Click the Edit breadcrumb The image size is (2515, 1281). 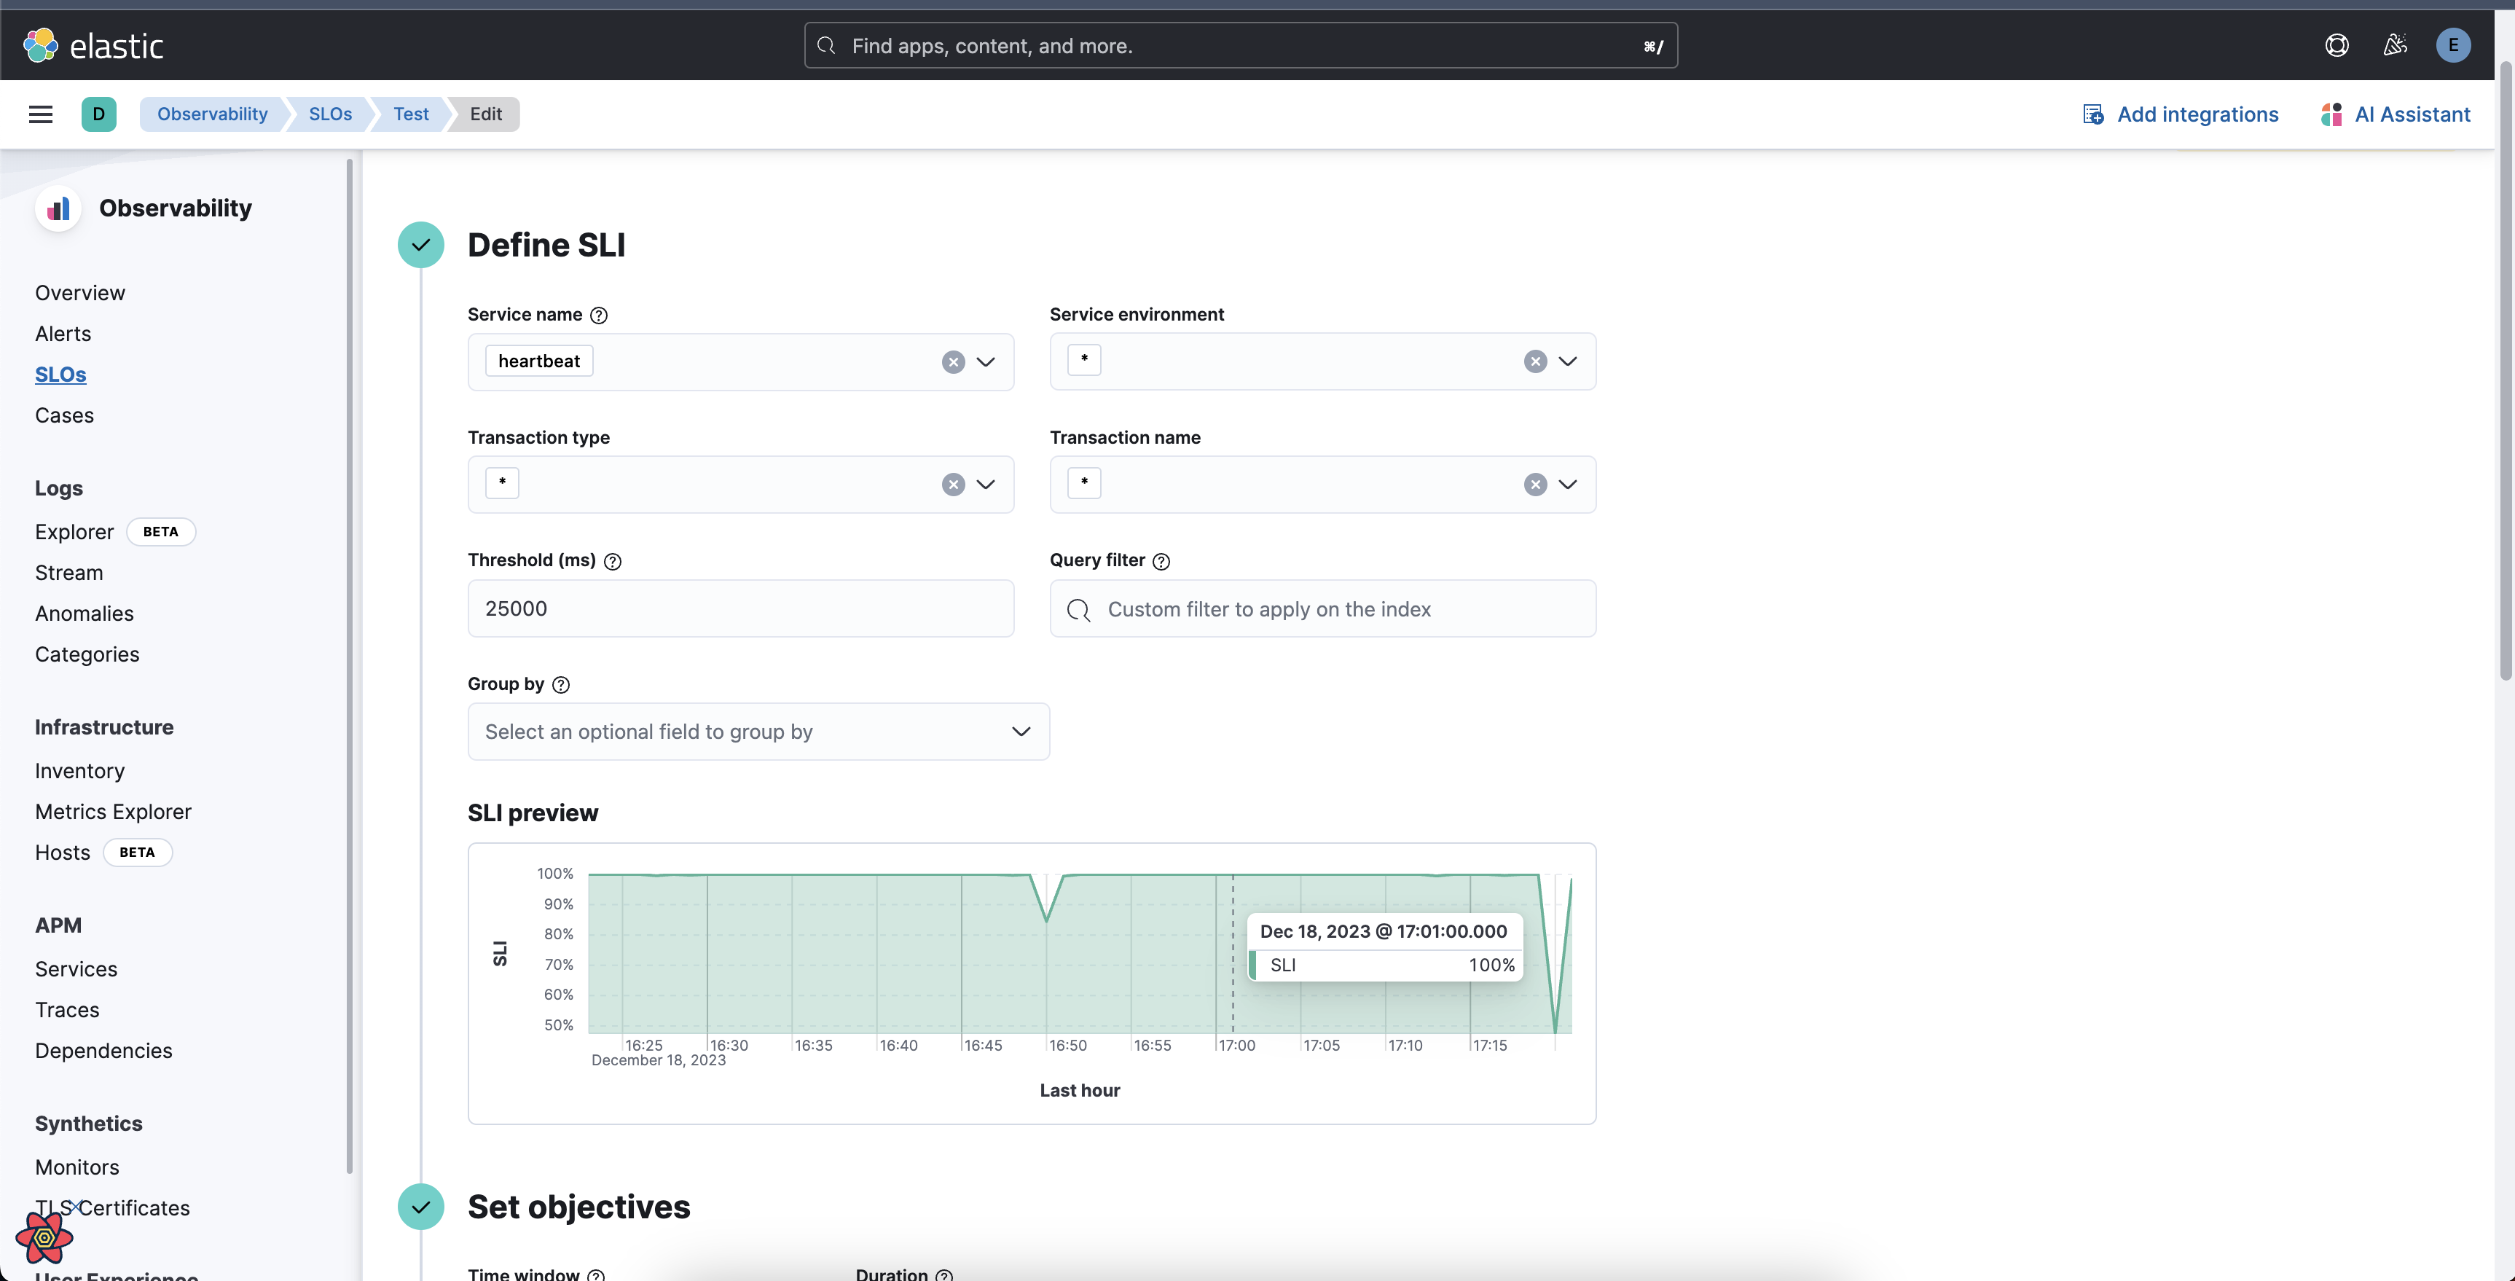[x=485, y=114]
